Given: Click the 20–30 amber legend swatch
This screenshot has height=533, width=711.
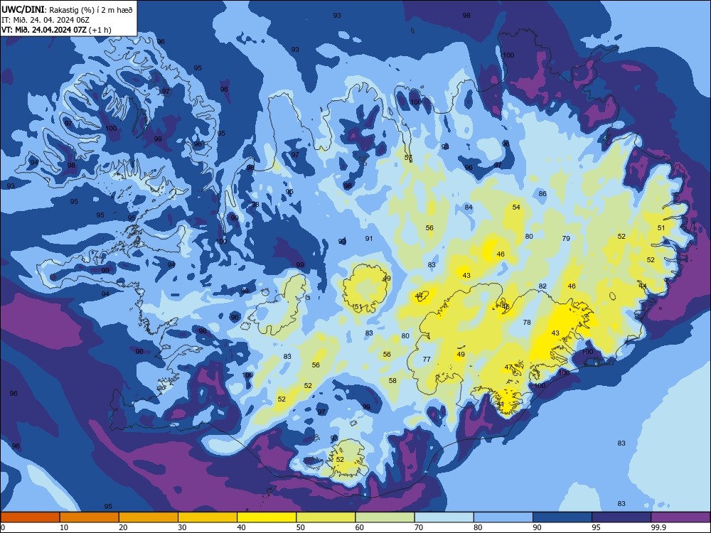Looking at the screenshot, I should (x=149, y=517).
